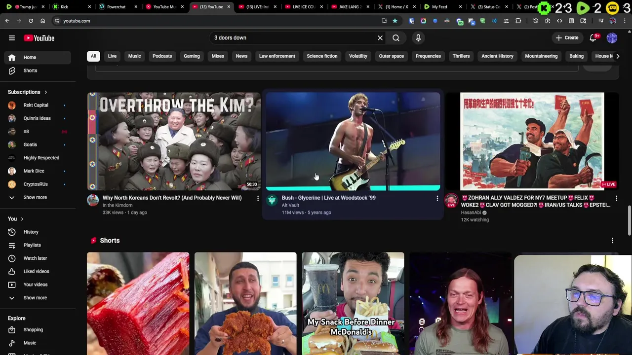Start voice search with the microphone
632x355 pixels.
418,37
